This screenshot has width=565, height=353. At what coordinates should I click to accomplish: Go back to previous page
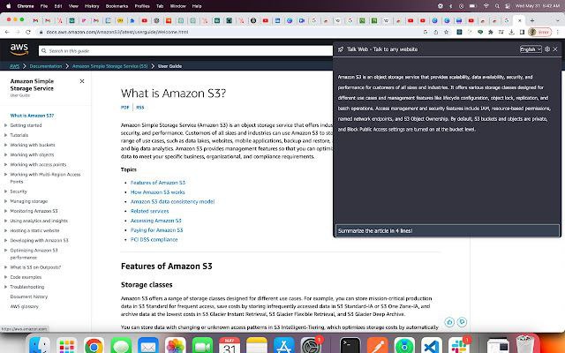[x=7, y=32]
